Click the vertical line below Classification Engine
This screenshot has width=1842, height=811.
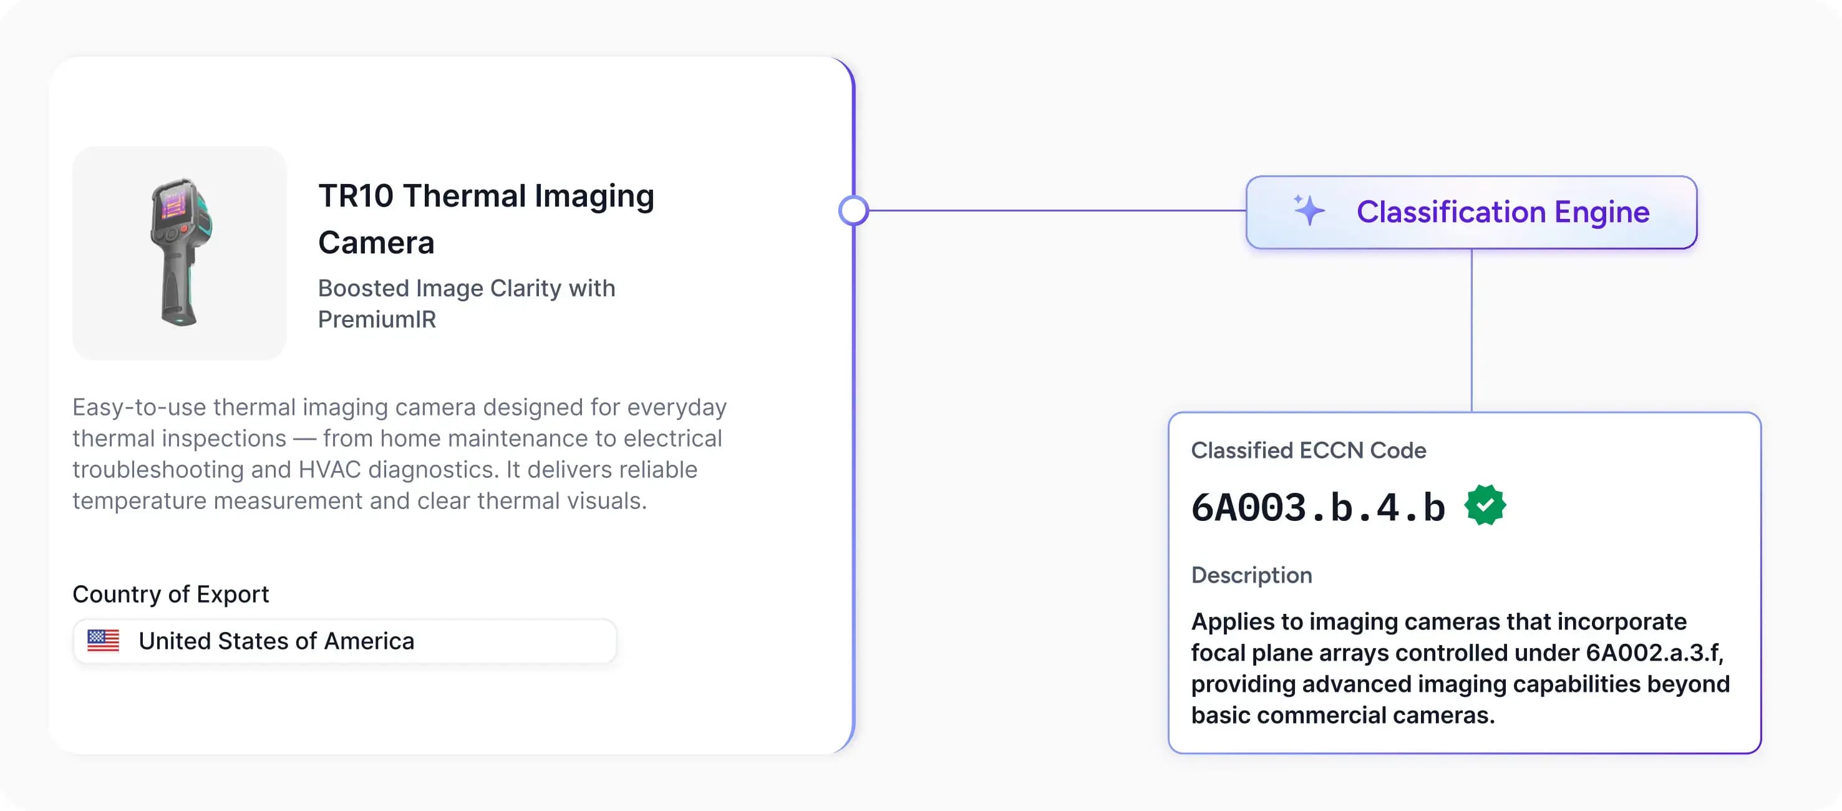pyautogui.click(x=1471, y=329)
